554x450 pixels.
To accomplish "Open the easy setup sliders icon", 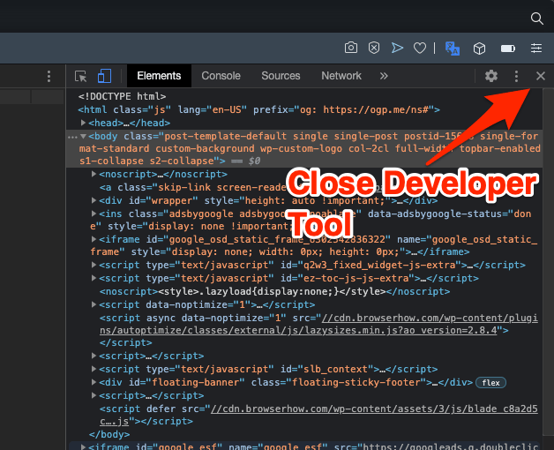I will pyautogui.click(x=535, y=48).
